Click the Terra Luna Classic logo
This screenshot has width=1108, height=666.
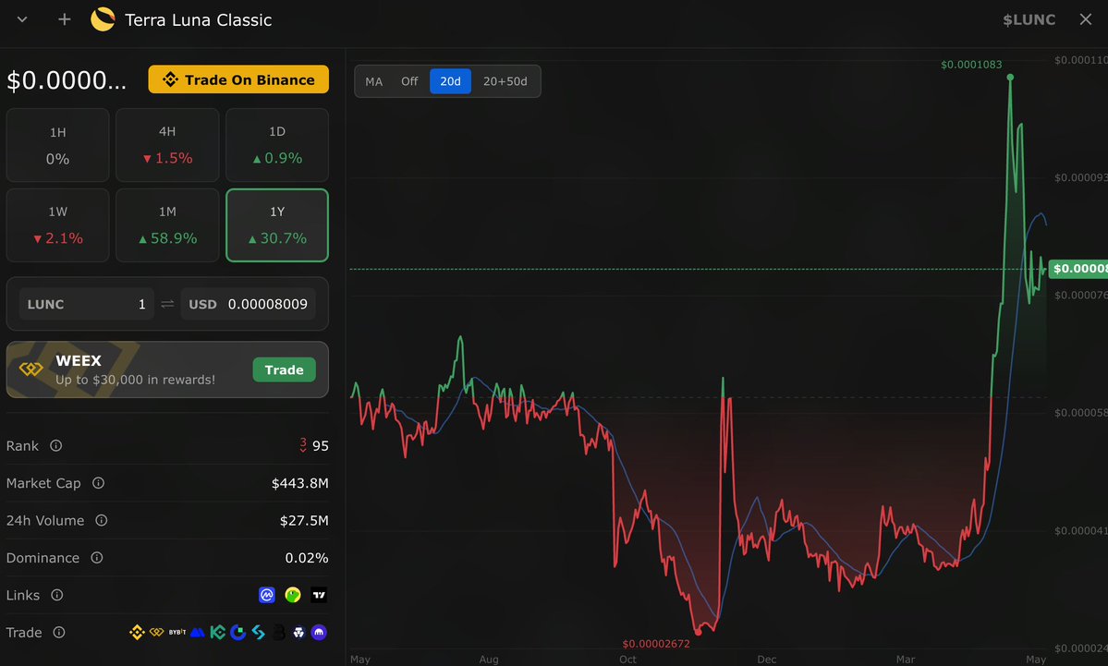click(x=103, y=19)
